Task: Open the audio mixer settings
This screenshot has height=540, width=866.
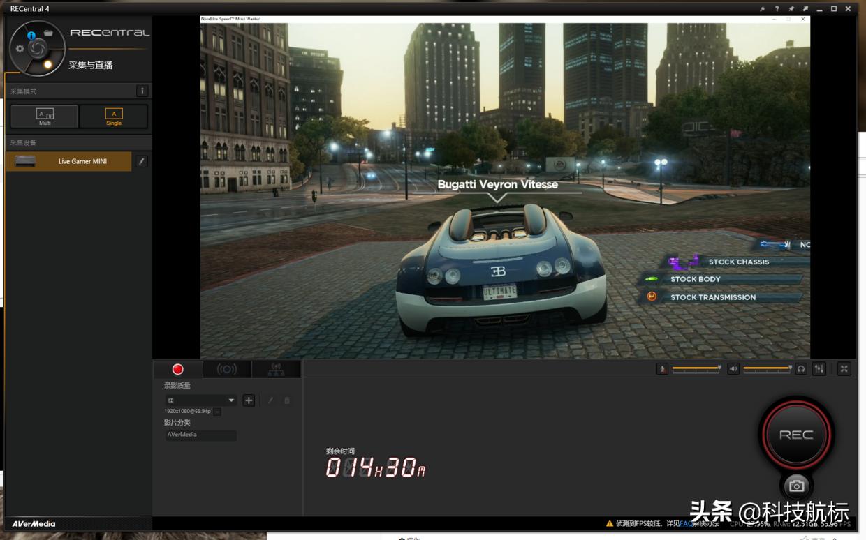Action: (819, 369)
